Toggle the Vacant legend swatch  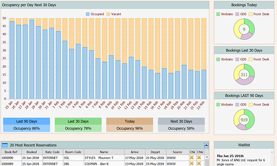point(108,14)
